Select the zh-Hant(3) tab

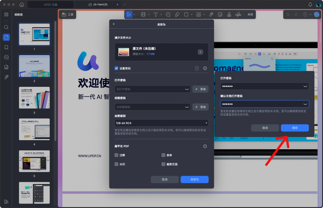[x=98, y=4]
